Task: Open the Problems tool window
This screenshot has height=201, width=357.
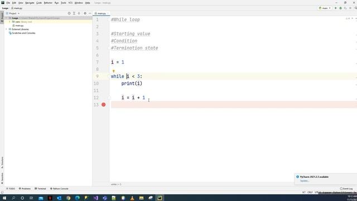Action: click(25, 189)
